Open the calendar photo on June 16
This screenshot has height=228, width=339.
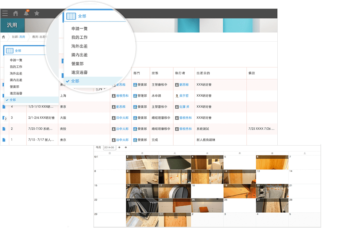click(142, 191)
